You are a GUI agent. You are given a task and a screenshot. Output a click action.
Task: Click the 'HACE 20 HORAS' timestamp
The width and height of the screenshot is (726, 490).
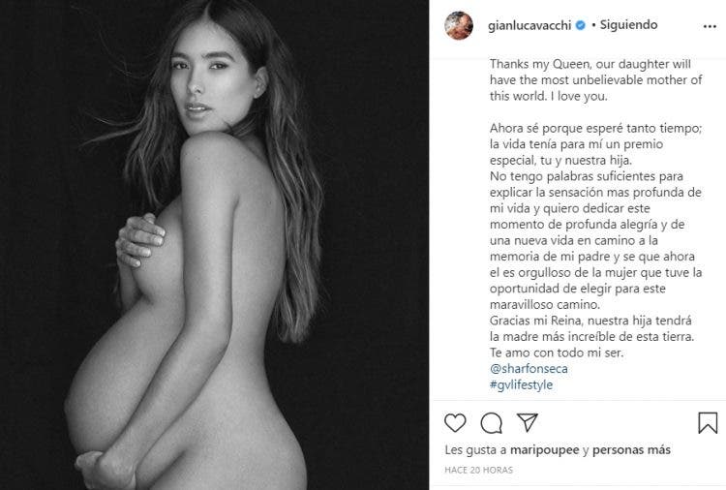[479, 470]
